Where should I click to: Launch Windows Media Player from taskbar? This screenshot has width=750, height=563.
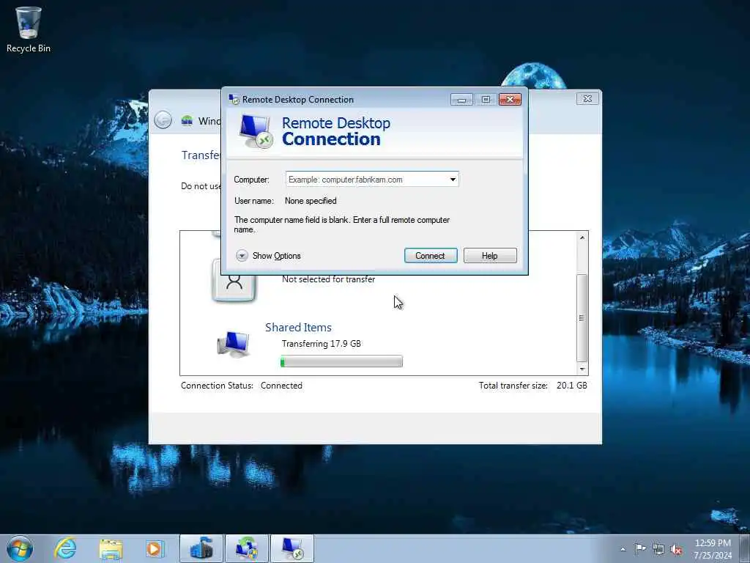click(155, 548)
